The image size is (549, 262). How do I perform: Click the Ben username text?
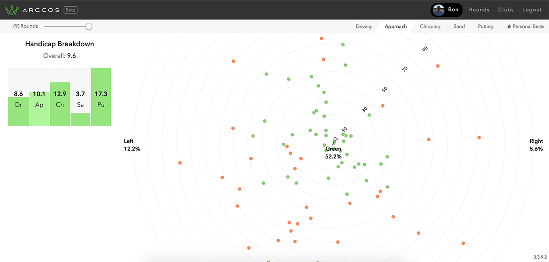(x=453, y=10)
